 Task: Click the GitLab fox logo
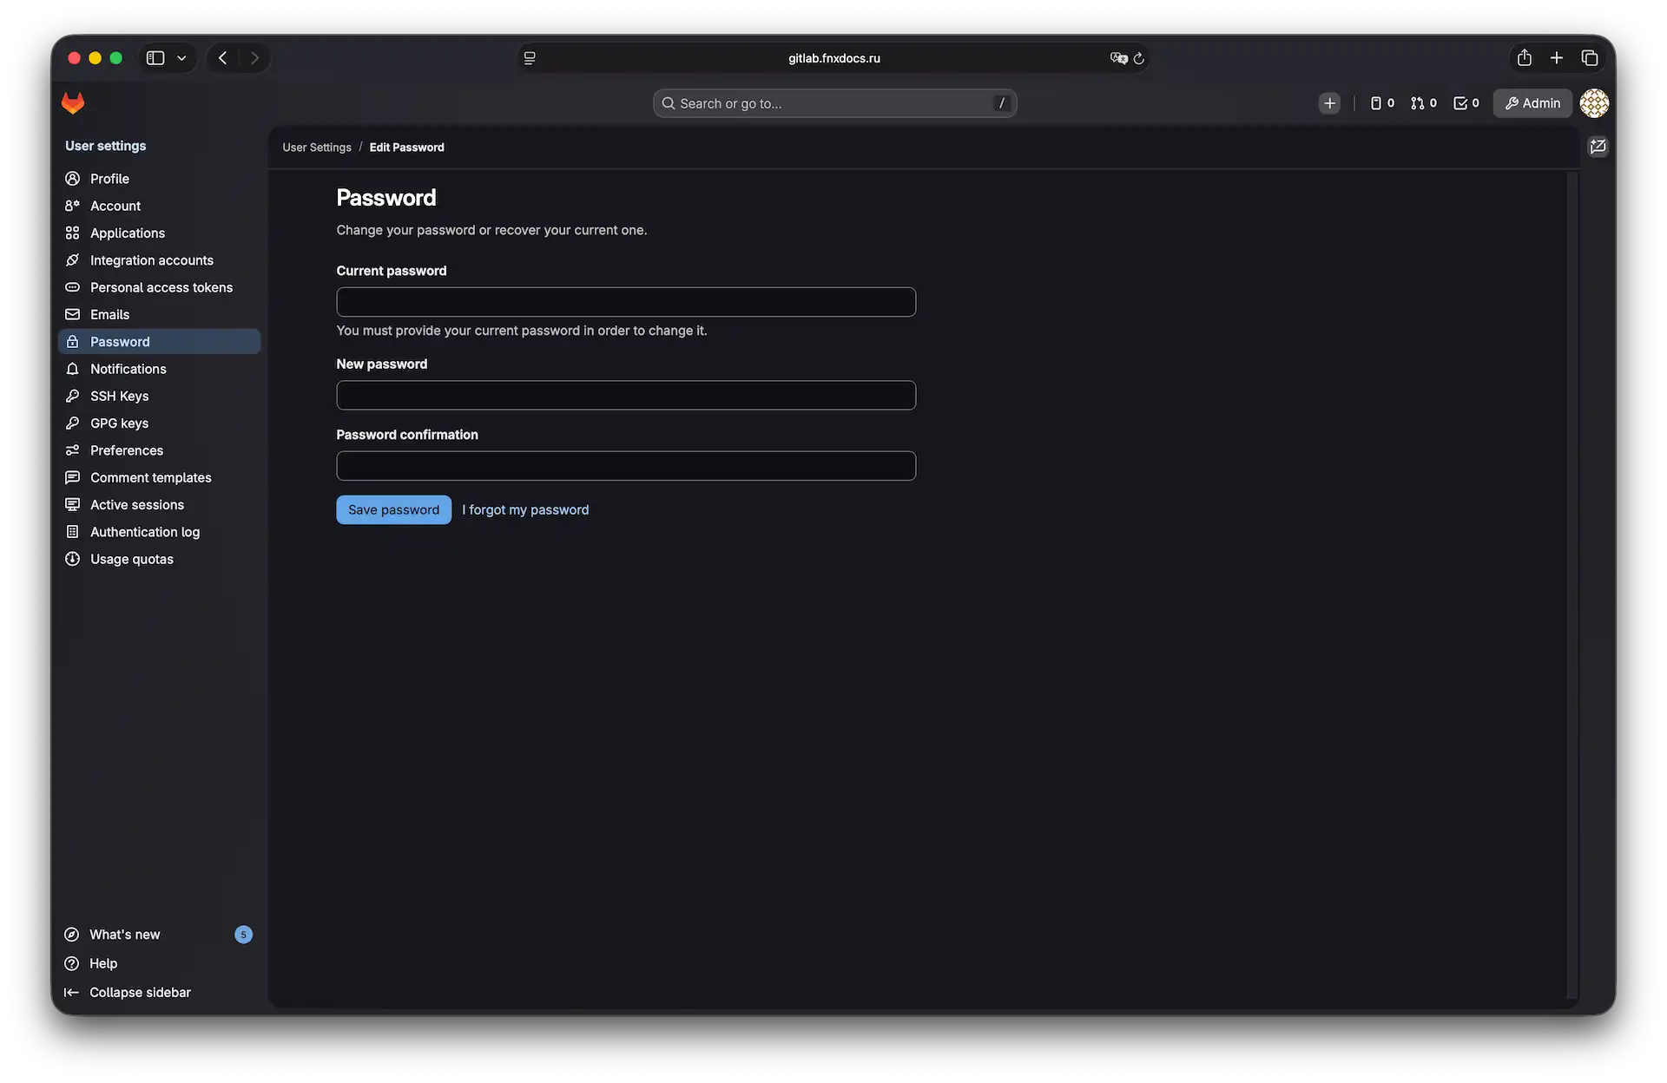point(73,103)
